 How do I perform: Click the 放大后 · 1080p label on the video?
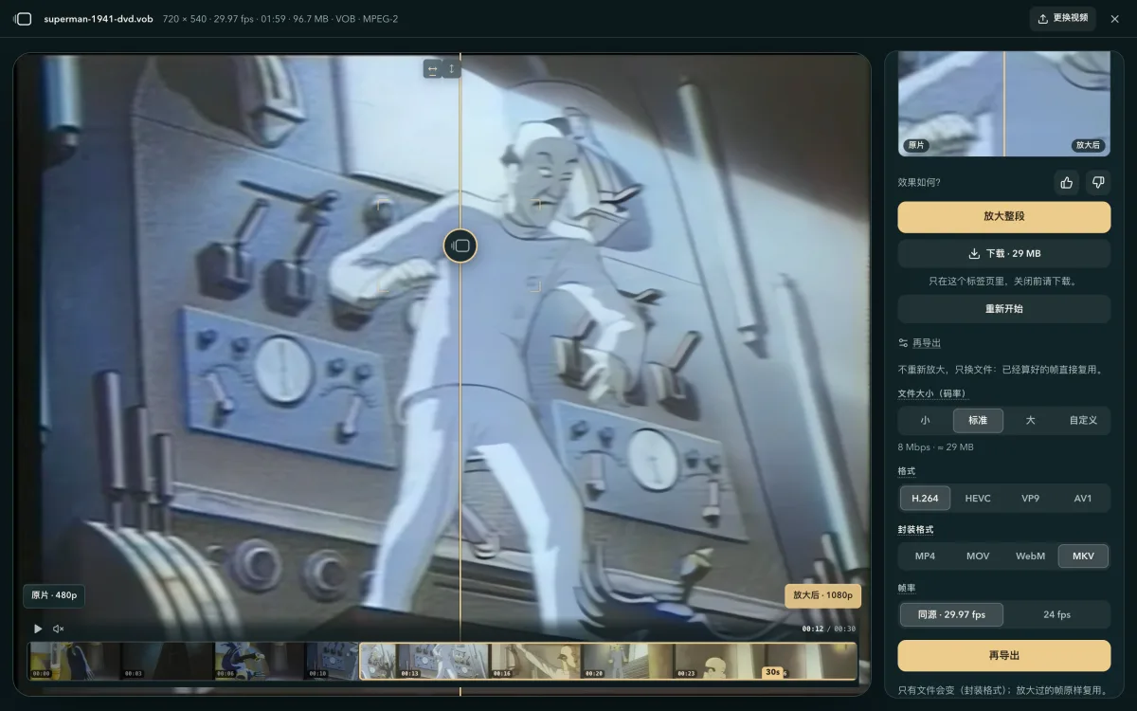[822, 595]
